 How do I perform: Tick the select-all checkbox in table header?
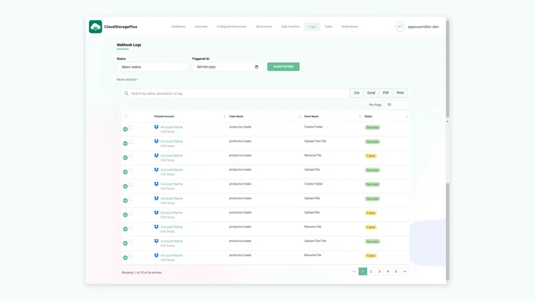126,116
